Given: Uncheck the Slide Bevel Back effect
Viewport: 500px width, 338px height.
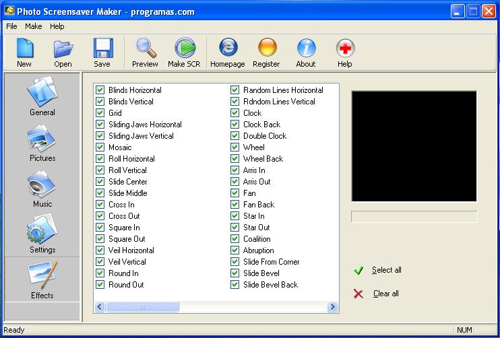Looking at the screenshot, I should pyautogui.click(x=235, y=285).
